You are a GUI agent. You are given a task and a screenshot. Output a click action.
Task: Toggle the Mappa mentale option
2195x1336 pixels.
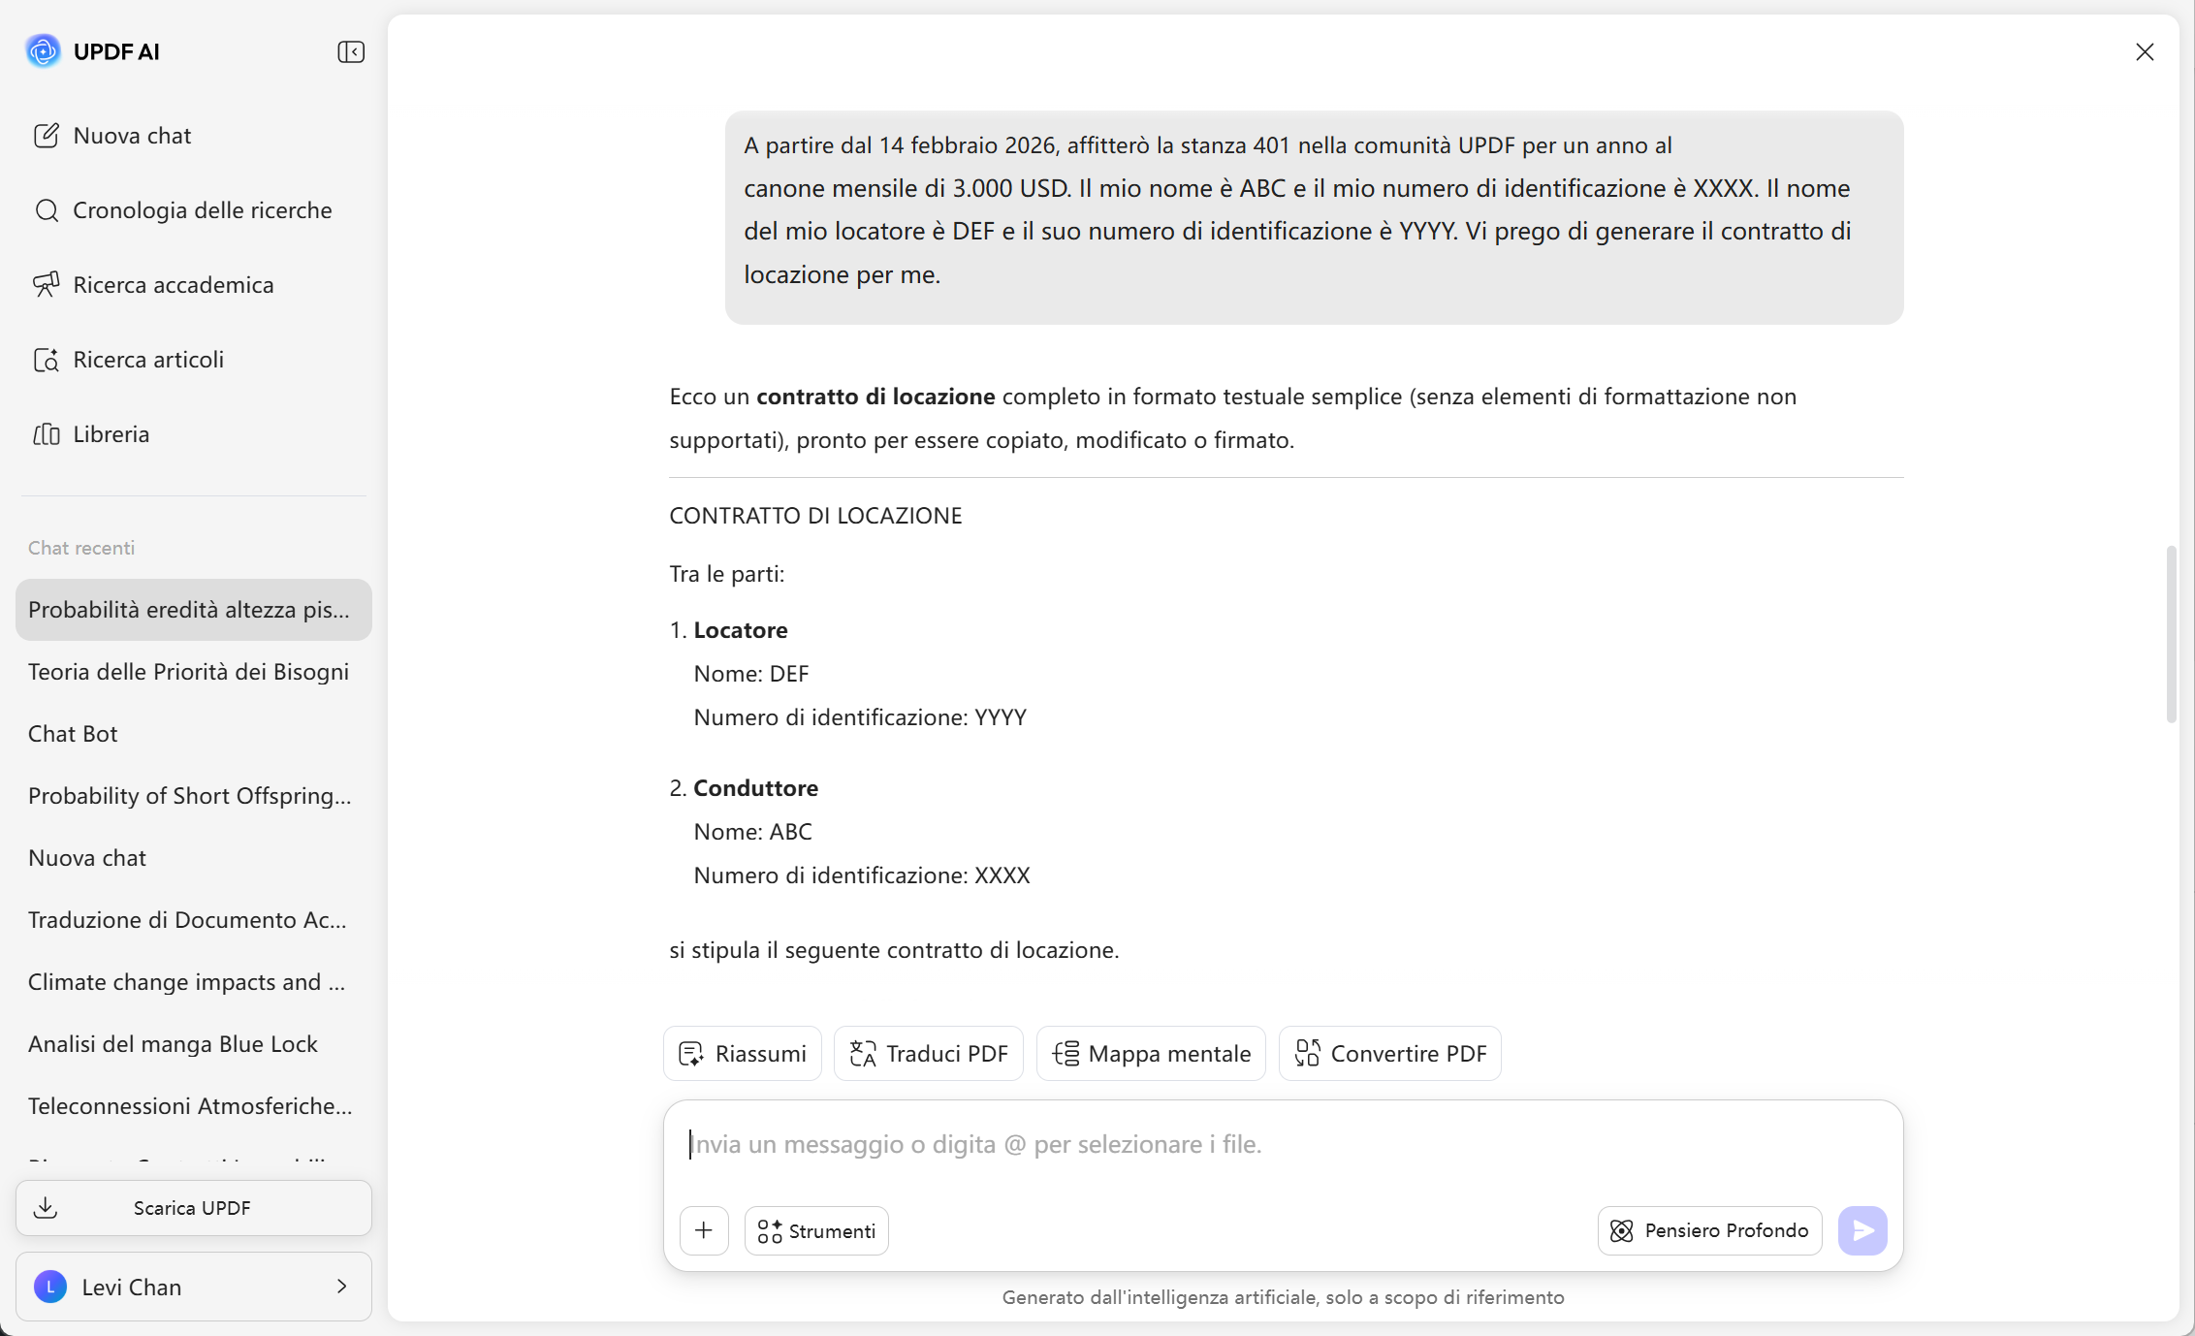pyautogui.click(x=1150, y=1053)
